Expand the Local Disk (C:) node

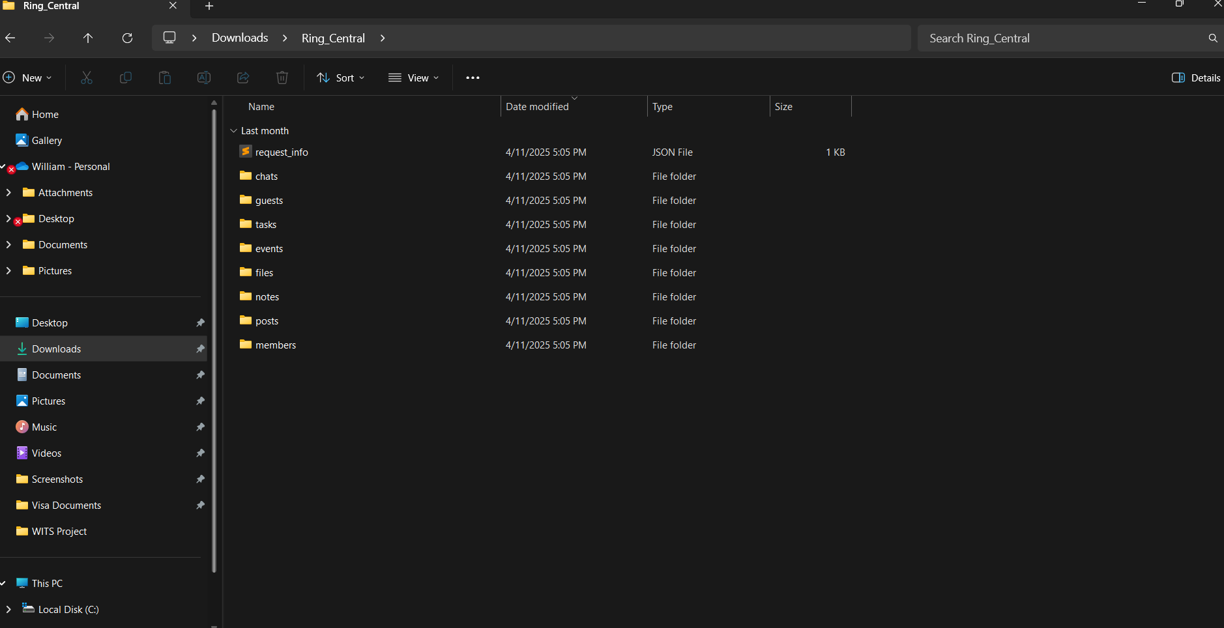pyautogui.click(x=8, y=609)
